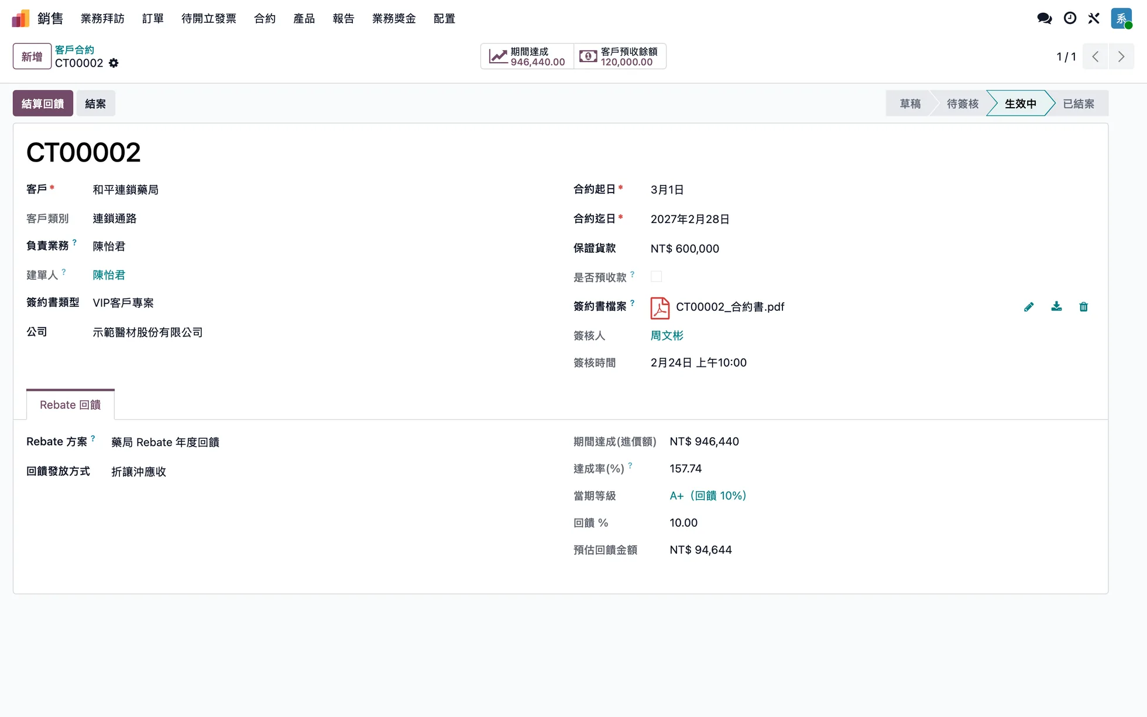This screenshot has width=1147, height=717.
Task: Show help tooltip for 負責業務
Action: 75,242
